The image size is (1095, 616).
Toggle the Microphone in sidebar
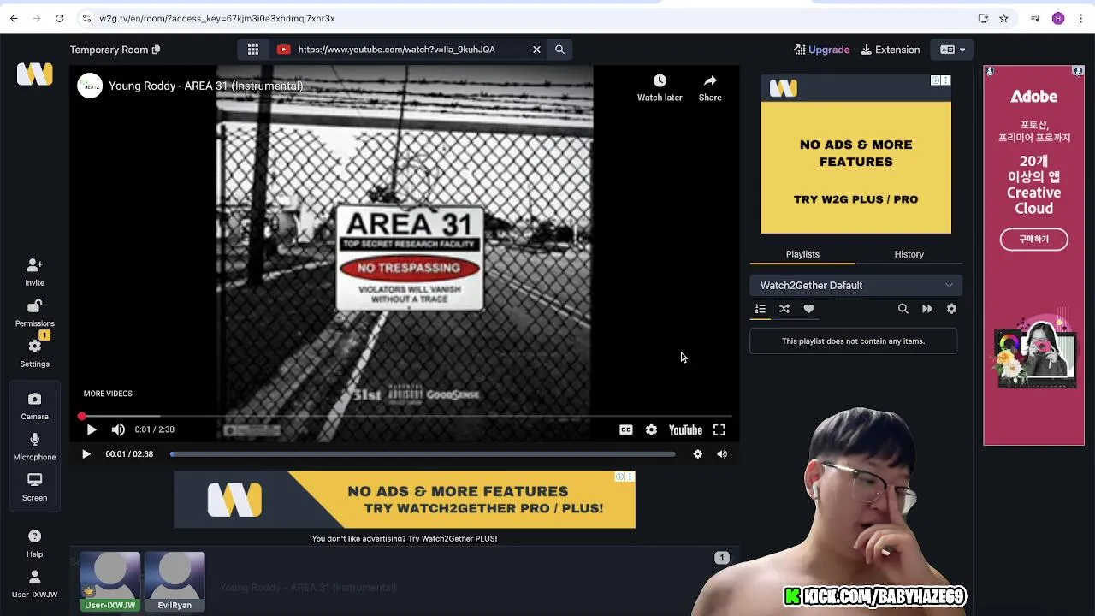[34, 447]
